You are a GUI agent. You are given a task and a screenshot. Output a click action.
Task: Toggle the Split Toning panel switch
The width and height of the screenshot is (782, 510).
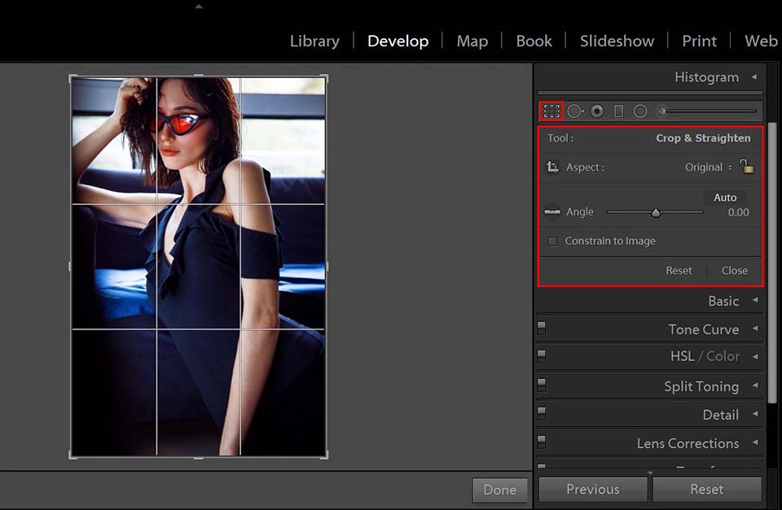pyautogui.click(x=542, y=385)
